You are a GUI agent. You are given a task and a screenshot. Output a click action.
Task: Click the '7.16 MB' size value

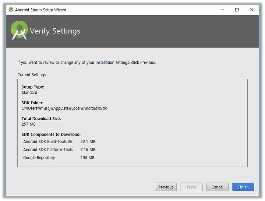coord(88,150)
